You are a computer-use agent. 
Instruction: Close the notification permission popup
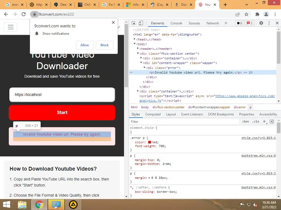pos(113,22)
